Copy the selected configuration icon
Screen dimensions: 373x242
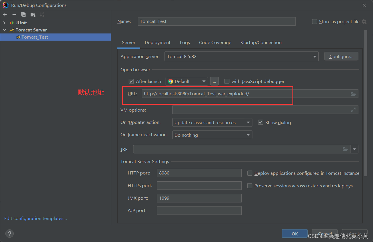23,15
